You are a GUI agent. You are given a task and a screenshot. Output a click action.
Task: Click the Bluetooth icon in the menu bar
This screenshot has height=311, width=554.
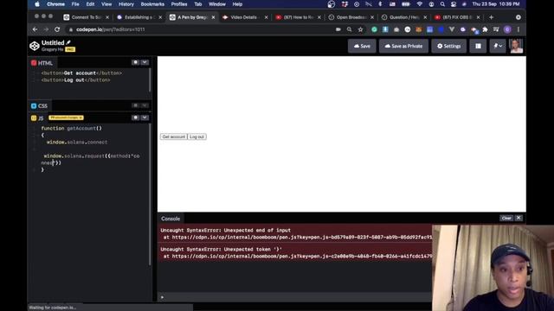tap(380, 4)
